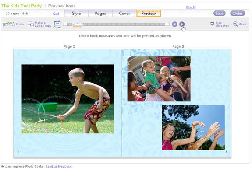The width and height of the screenshot is (252, 171).
Task: Click the Share icon in toolbar
Action: [8, 24]
